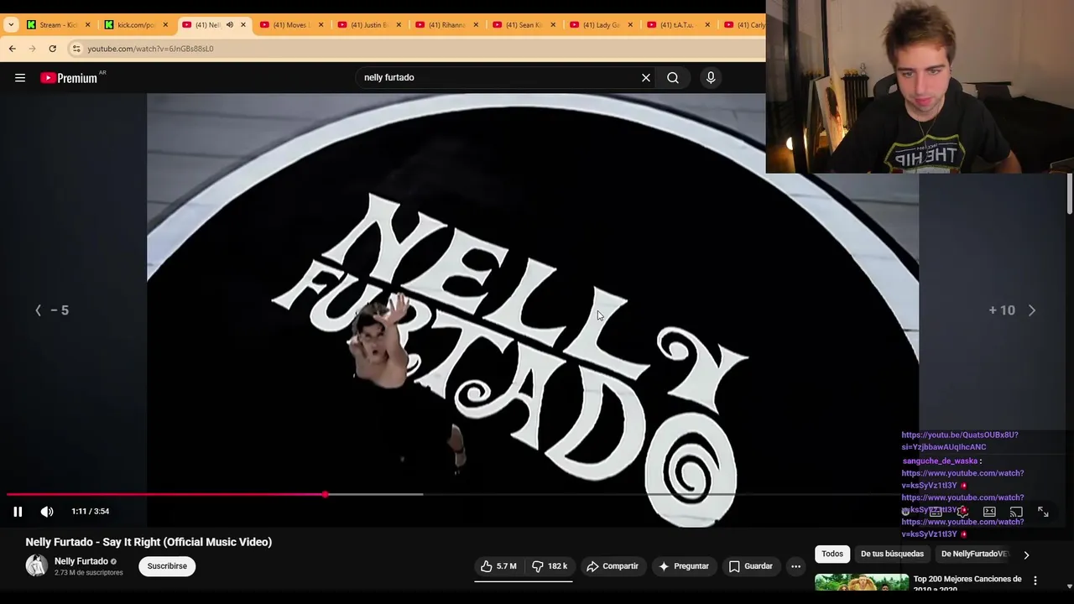Save video with Guardar button
This screenshot has width=1074, height=604.
click(x=750, y=566)
